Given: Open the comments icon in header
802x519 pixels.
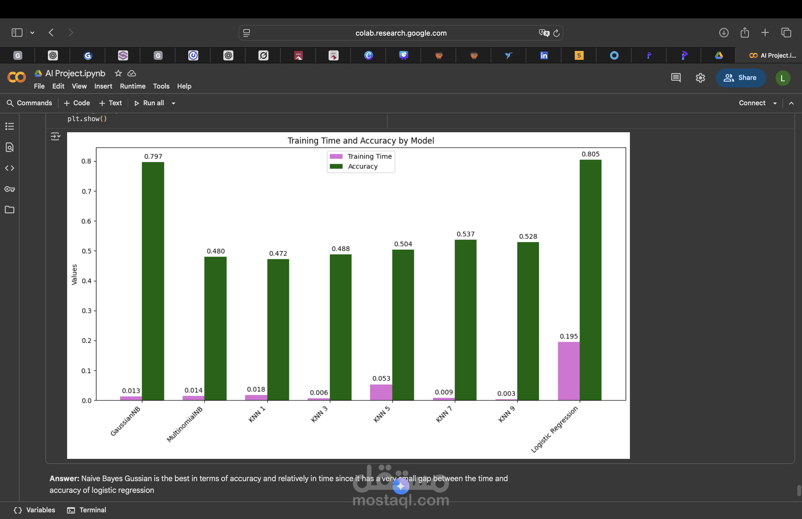Looking at the screenshot, I should click(x=676, y=78).
